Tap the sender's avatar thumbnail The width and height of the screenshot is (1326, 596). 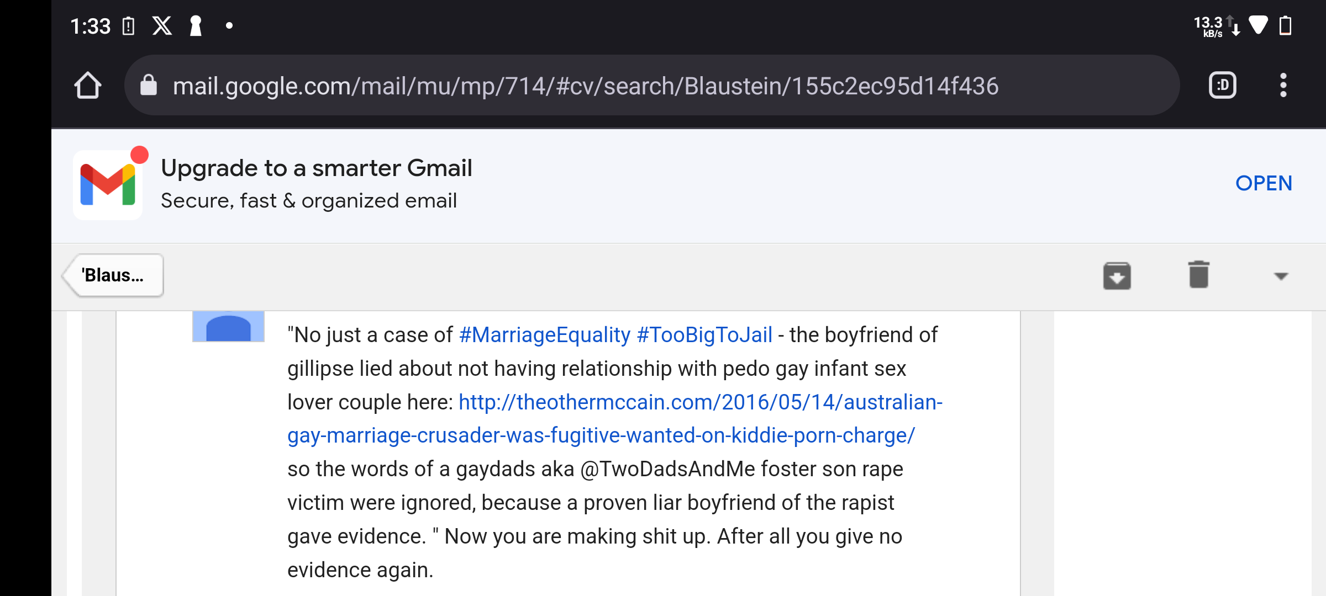pos(228,327)
